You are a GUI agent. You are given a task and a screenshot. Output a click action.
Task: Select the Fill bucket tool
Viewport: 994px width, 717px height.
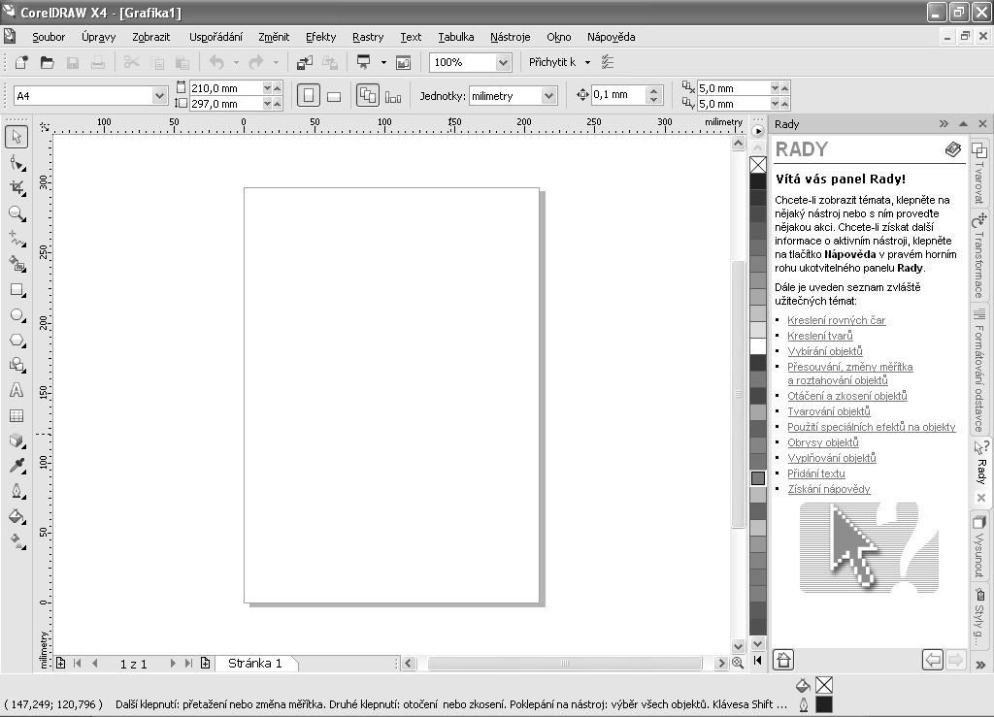click(17, 516)
